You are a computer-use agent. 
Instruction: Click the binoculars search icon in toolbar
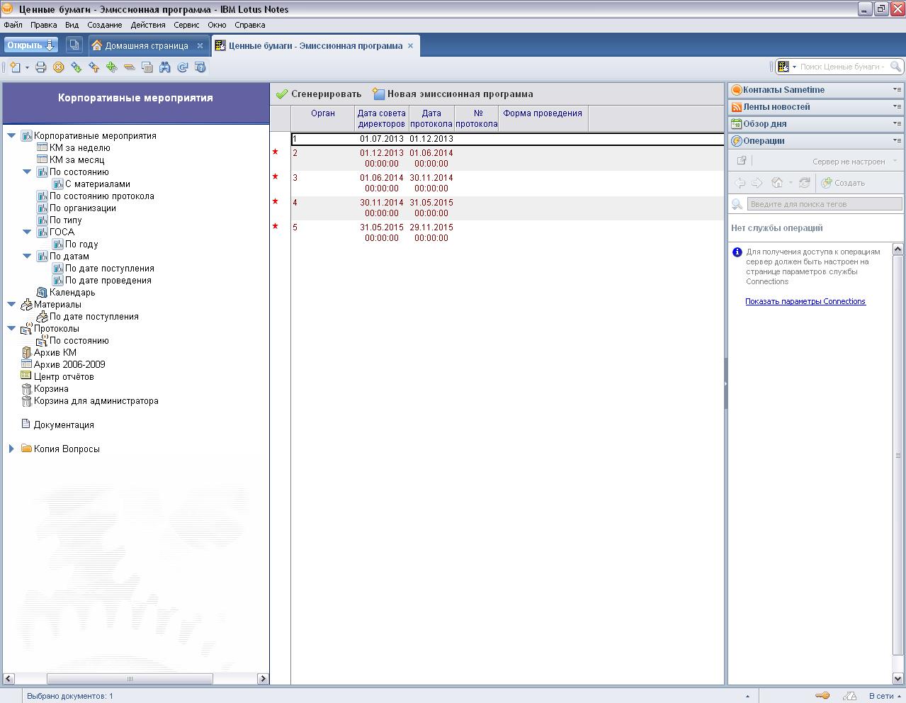click(x=165, y=67)
